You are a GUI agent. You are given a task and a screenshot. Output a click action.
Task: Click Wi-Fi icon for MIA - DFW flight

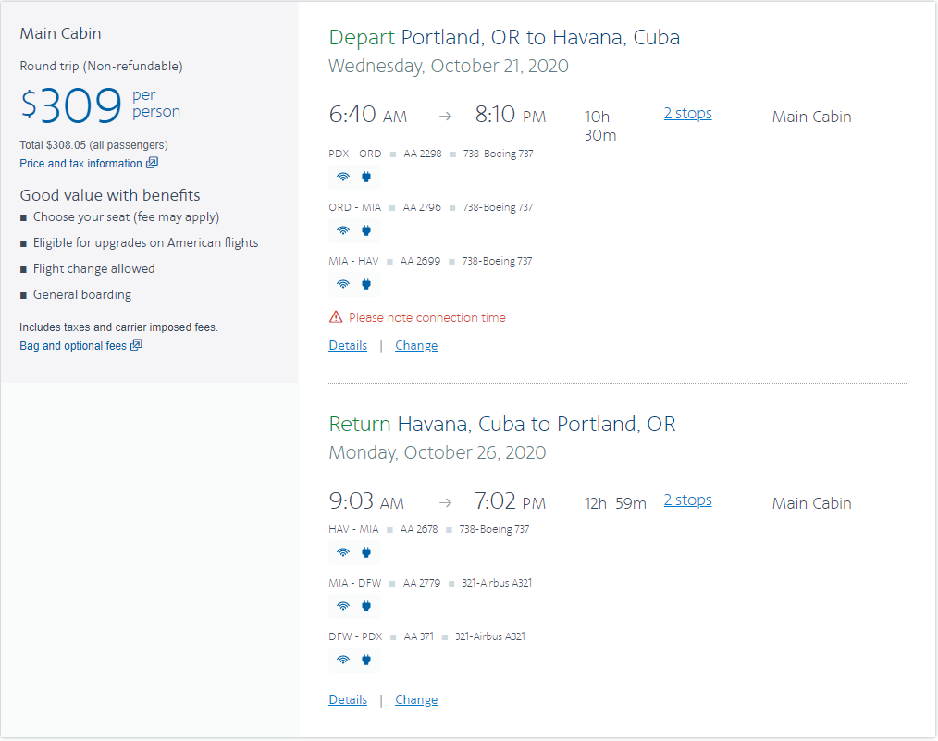click(x=343, y=606)
